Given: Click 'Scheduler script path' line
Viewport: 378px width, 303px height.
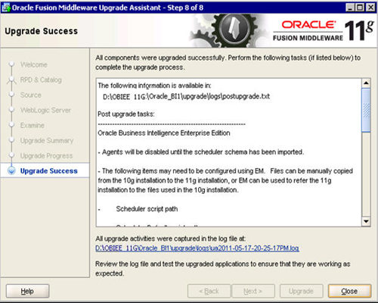Looking at the screenshot, I should coord(147,209).
